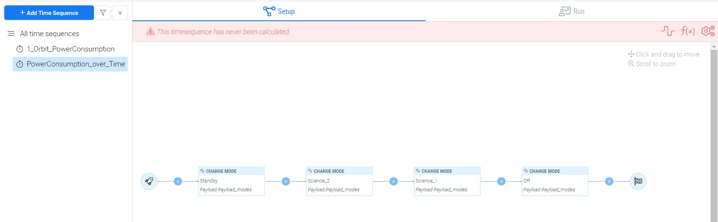This screenshot has width=718, height=222.
Task: Click the warning triangle icon in banner
Action: tap(150, 31)
